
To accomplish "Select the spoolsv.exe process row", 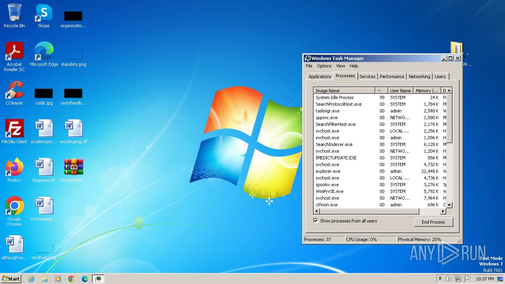I will tap(380, 185).
